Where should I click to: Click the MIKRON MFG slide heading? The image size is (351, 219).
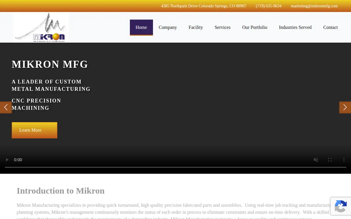[50, 64]
